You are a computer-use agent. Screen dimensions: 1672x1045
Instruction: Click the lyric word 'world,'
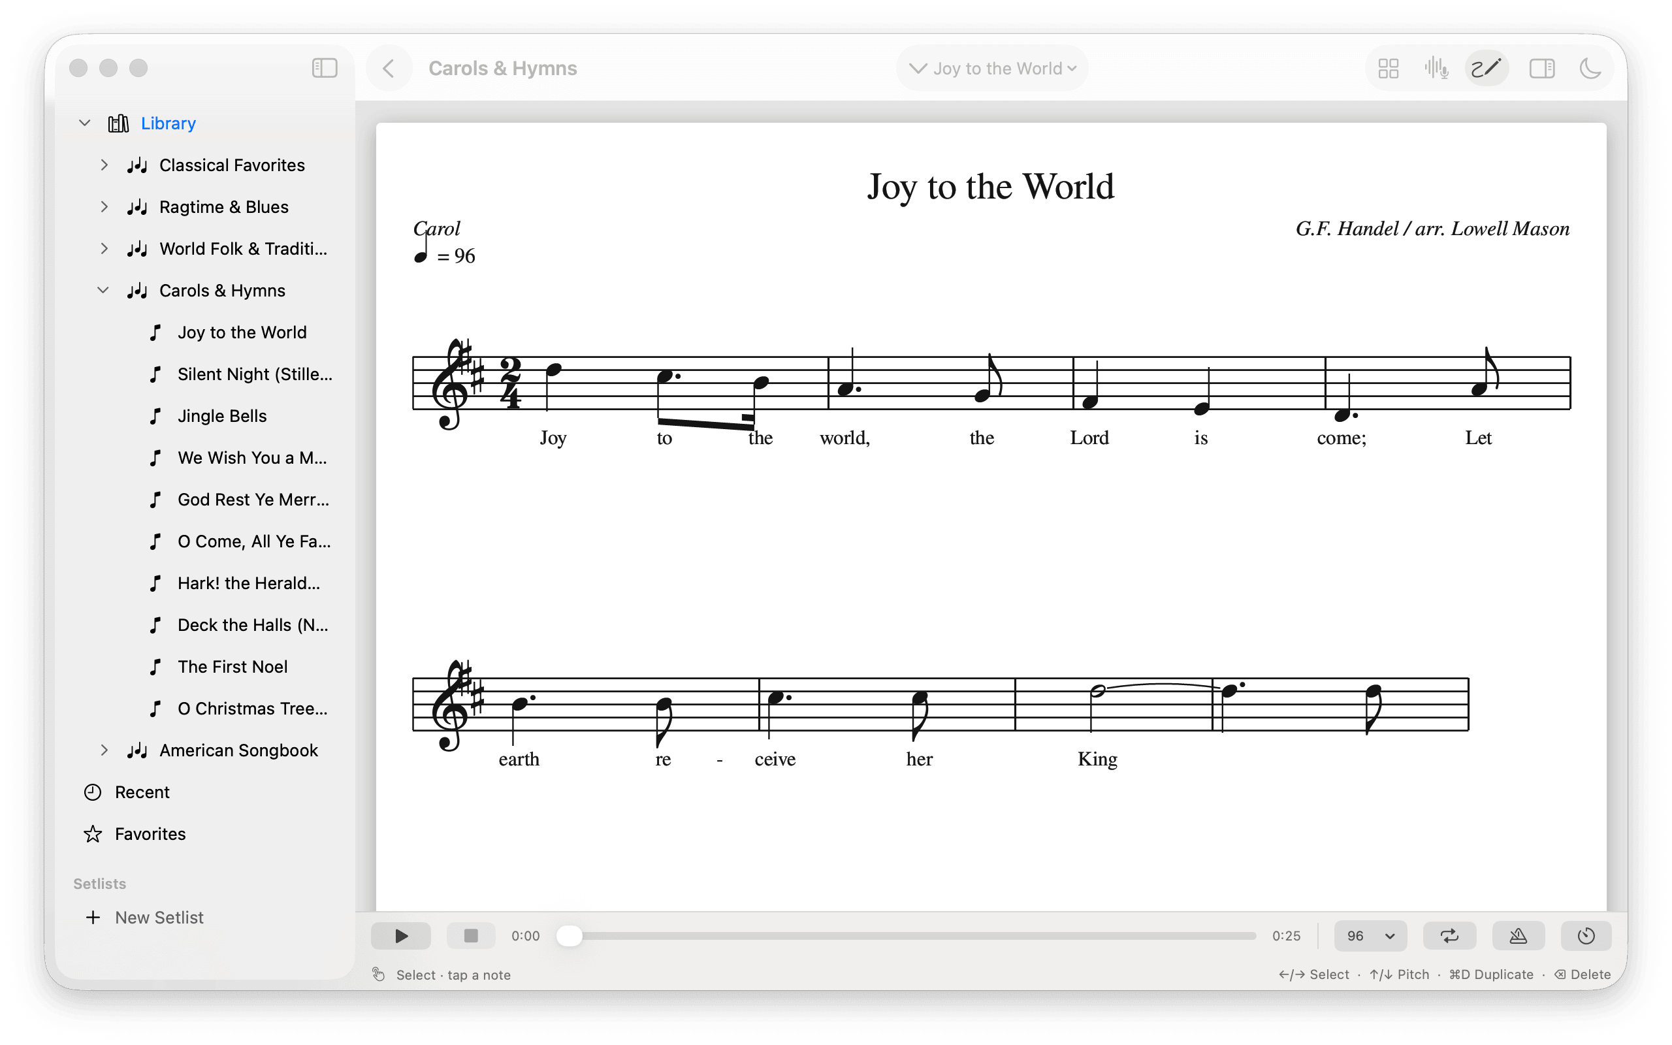[x=844, y=438]
